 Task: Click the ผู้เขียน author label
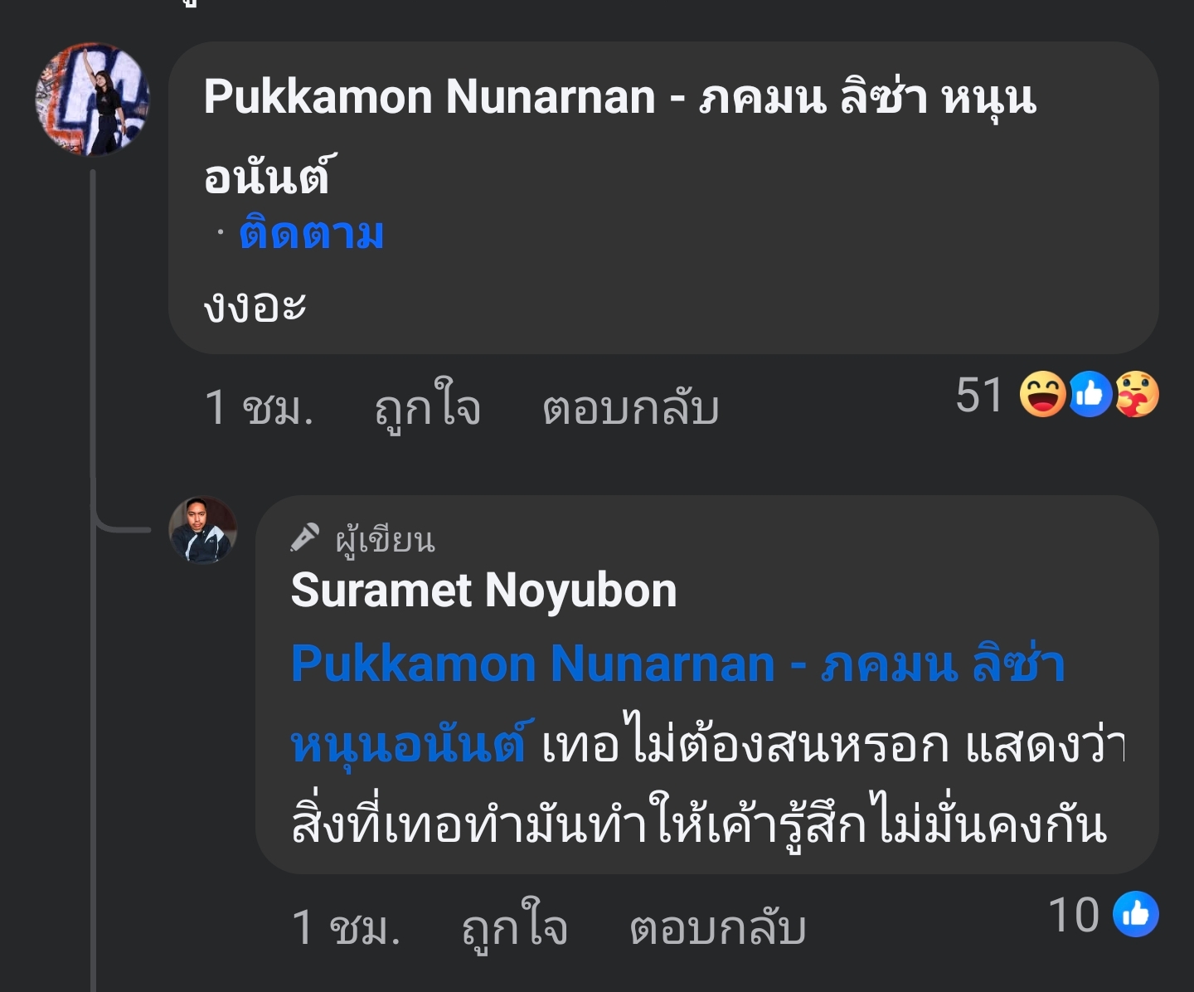coord(385,540)
